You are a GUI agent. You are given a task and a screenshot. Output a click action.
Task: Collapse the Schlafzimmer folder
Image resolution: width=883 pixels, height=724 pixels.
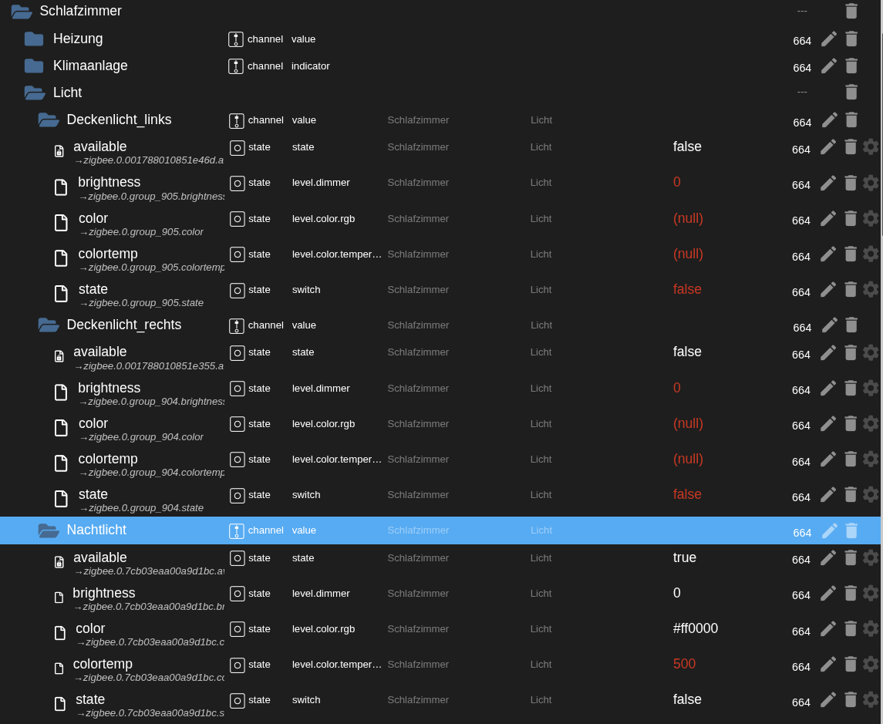pyautogui.click(x=22, y=12)
